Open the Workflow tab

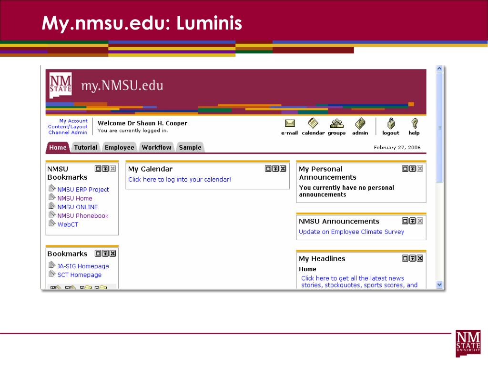[x=156, y=148]
